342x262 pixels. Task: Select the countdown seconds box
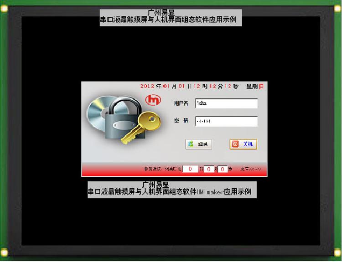[223, 169]
